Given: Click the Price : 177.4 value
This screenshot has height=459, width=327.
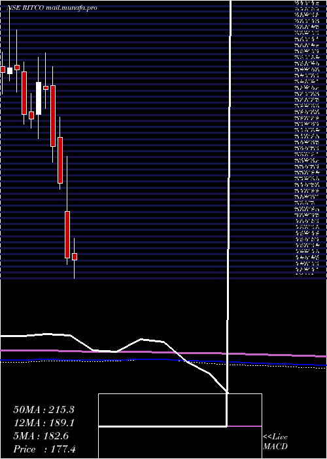Looking at the screenshot, I should click(44, 449).
